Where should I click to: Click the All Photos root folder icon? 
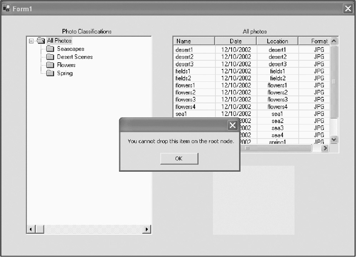point(41,41)
